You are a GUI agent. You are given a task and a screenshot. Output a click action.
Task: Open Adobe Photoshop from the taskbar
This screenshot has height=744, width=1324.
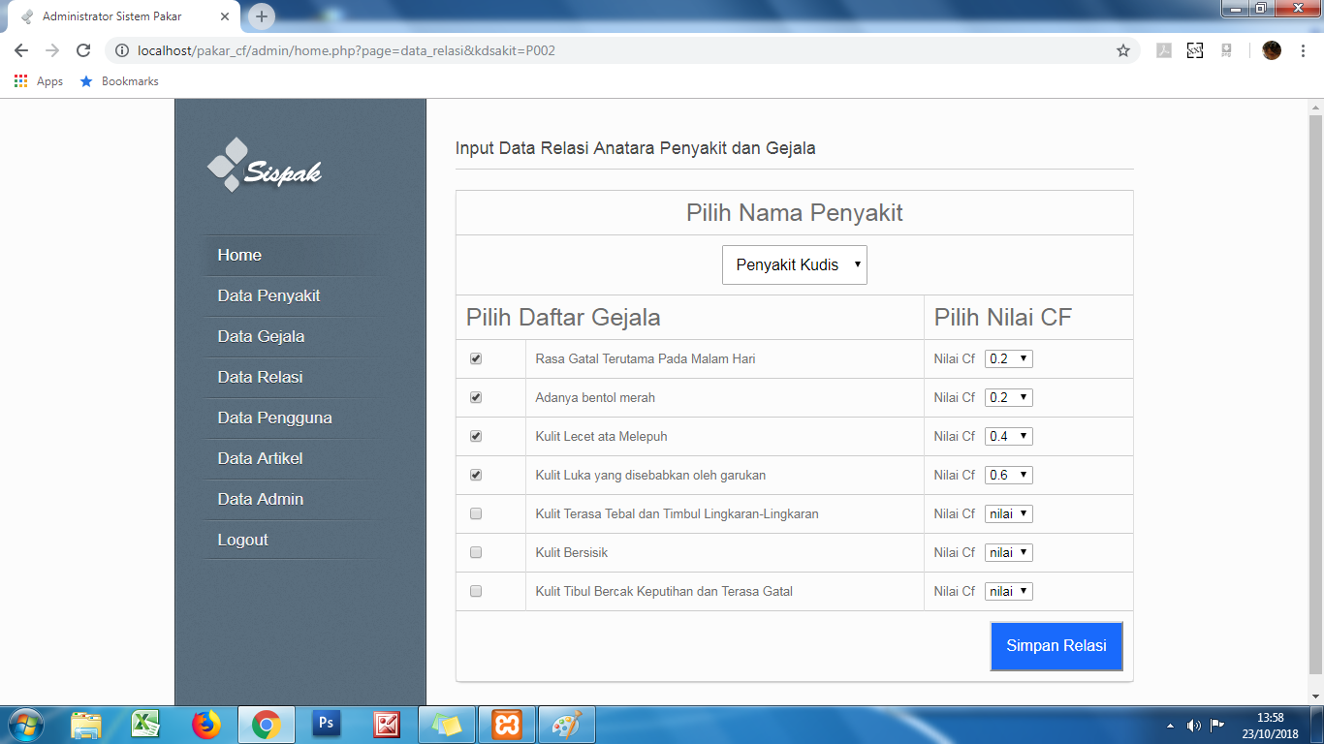point(324,724)
